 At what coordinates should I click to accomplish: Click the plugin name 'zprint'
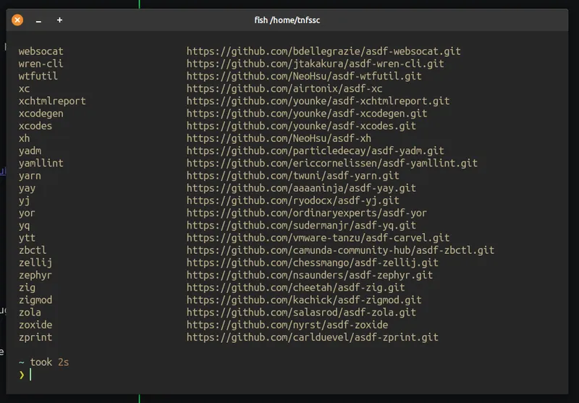35,337
